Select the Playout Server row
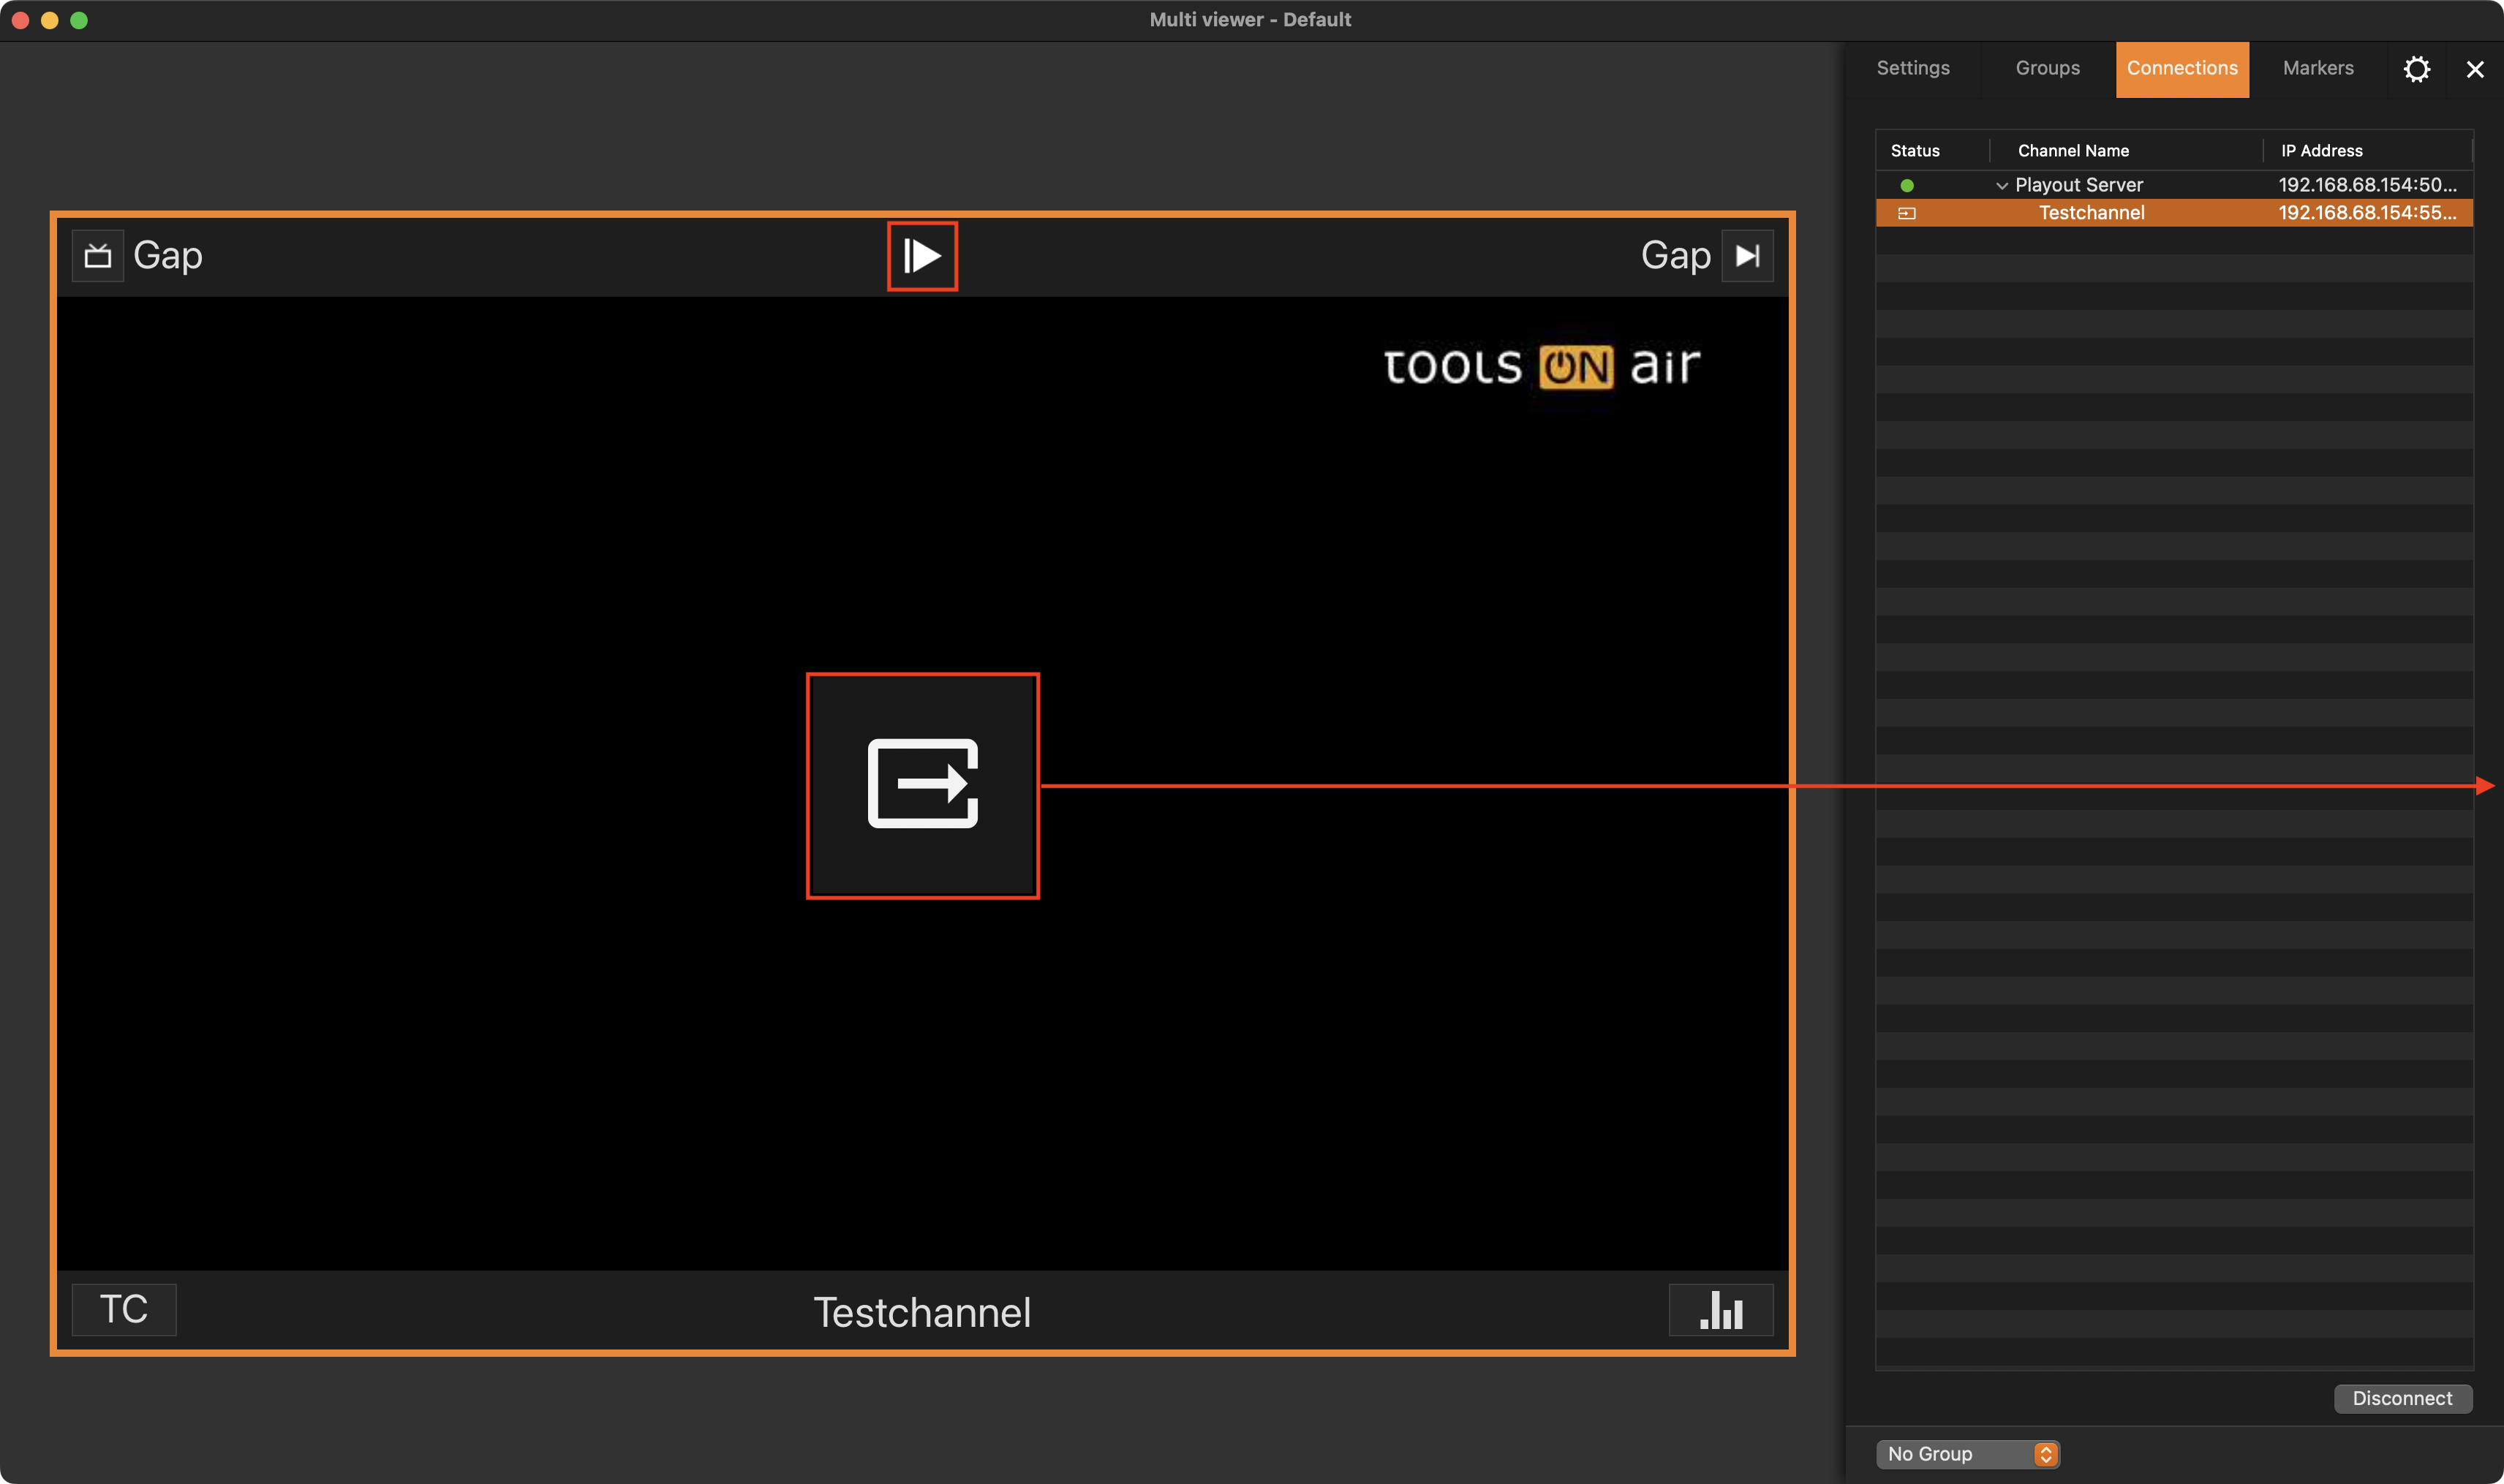The image size is (2504, 1484). pos(2174,185)
